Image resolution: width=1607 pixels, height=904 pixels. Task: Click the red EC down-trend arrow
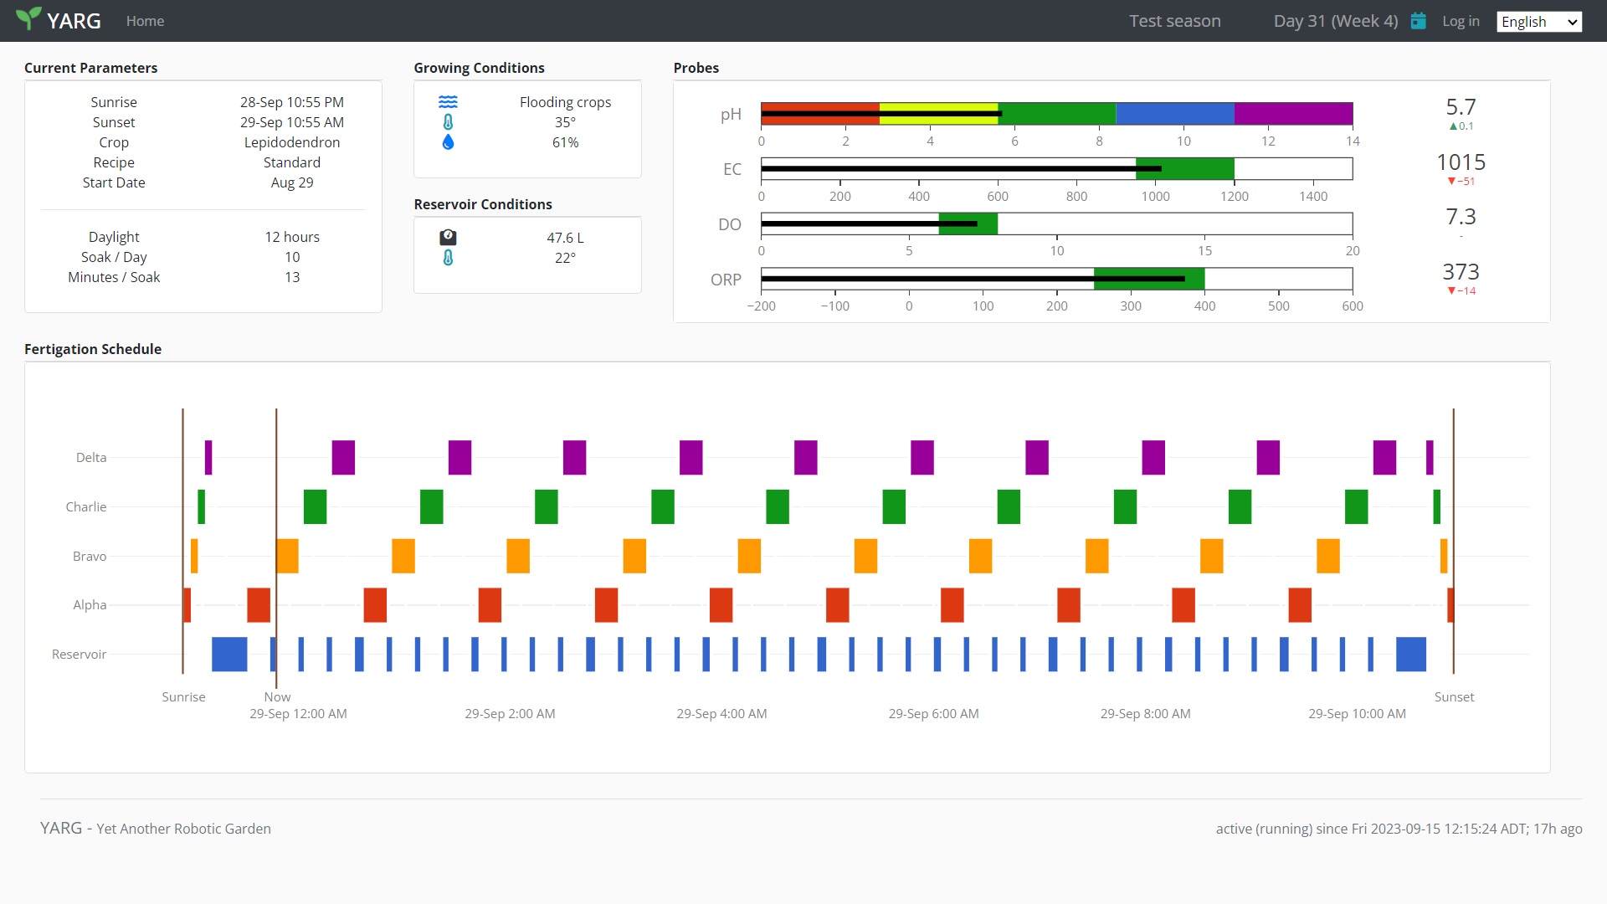click(x=1451, y=181)
